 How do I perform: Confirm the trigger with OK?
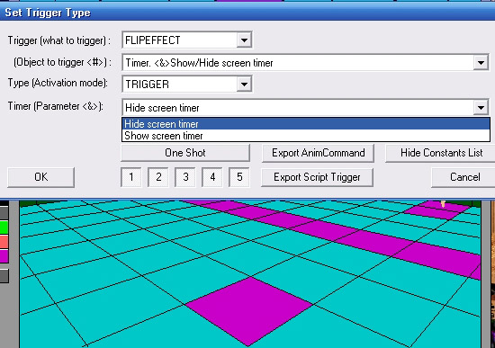[x=41, y=177]
